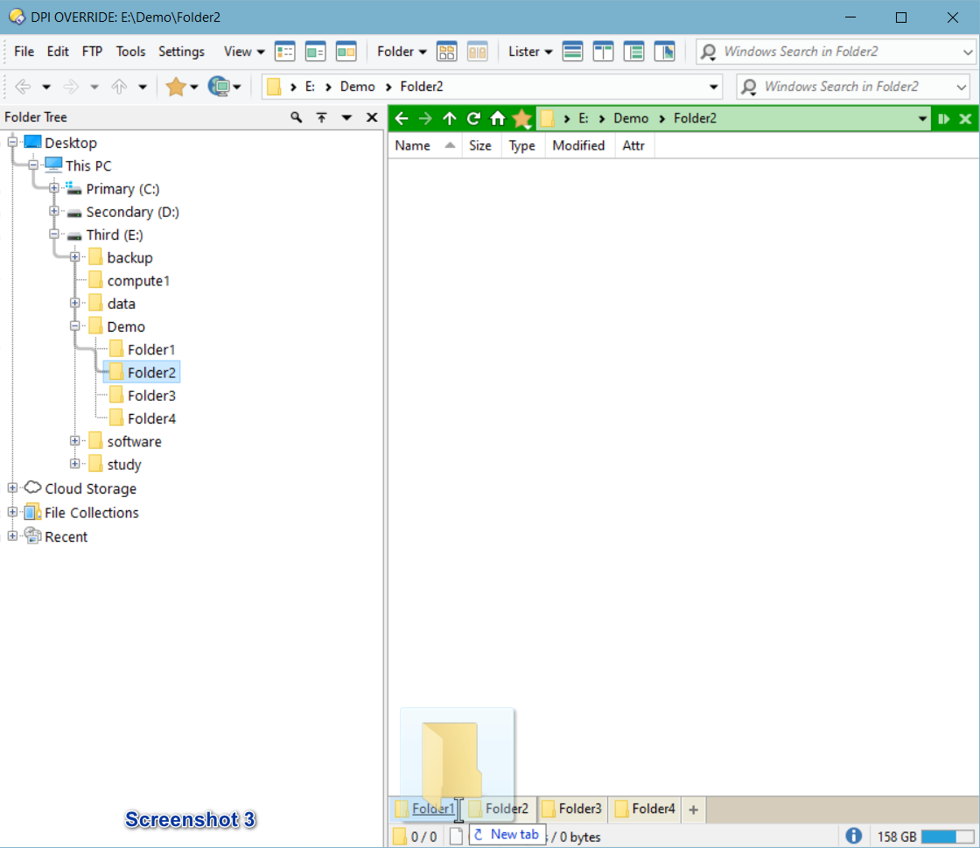Image resolution: width=980 pixels, height=848 pixels.
Task: Switch to details view mode icon
Action: pyautogui.click(x=285, y=52)
